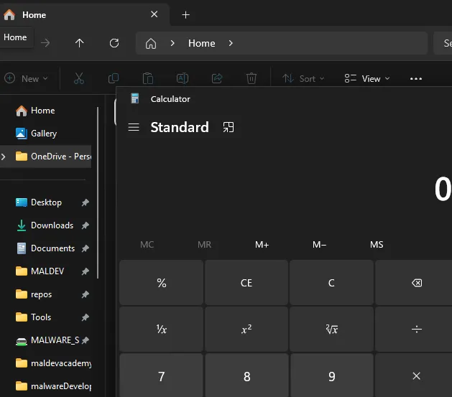Click the MR memory recall button
Screen dimensions: 452x397
[204, 245]
